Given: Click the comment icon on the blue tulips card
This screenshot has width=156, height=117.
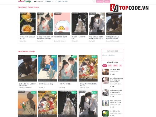Looking at the screenshot, I should click(44, 80).
